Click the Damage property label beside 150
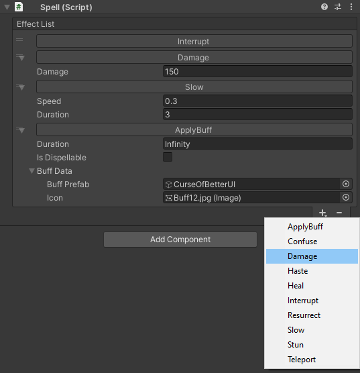Viewport: 360px width, 373px height. [52, 72]
